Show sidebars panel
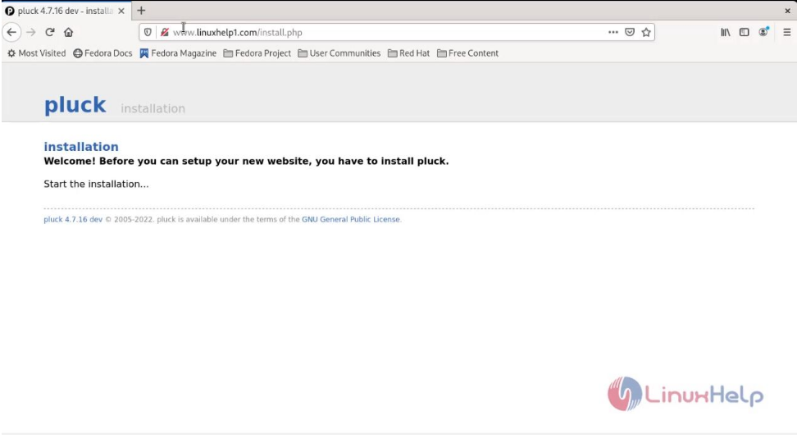Screen dimensions: 797x443 (x=745, y=32)
